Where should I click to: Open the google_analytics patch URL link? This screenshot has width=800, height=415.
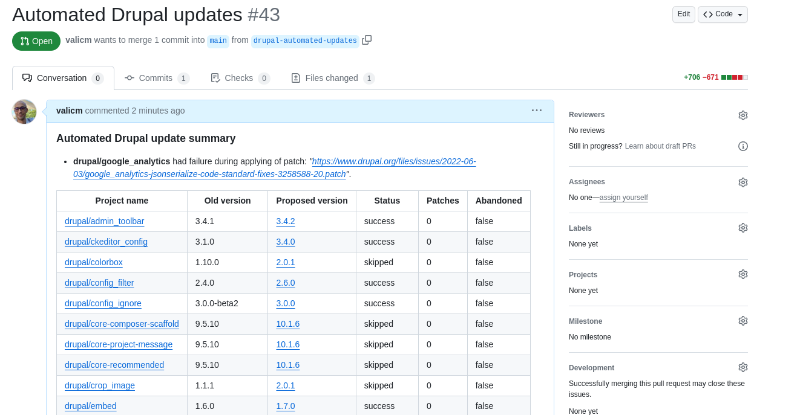(x=275, y=168)
